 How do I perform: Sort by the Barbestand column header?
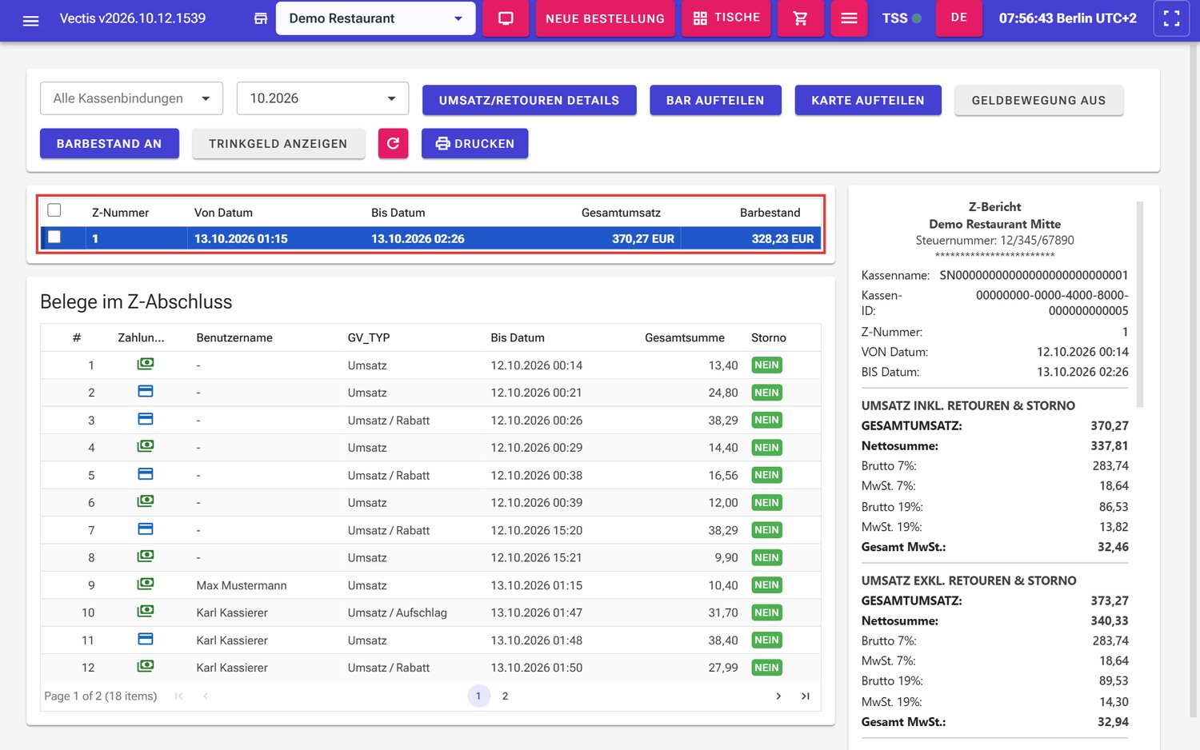tap(770, 213)
